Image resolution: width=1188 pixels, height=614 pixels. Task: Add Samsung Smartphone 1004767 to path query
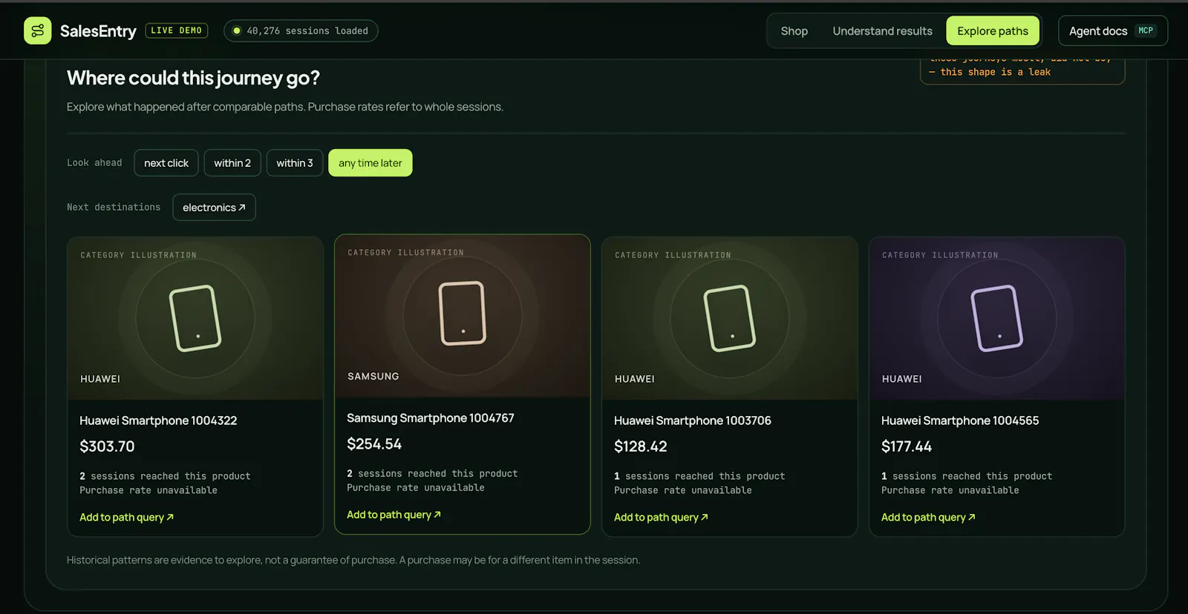pyautogui.click(x=394, y=515)
